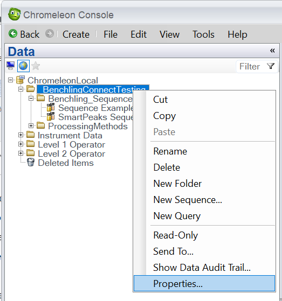Screen dimensions: 282x301
Task: Click the Chromeleon chameleon logo icon
Action: pos(14,14)
